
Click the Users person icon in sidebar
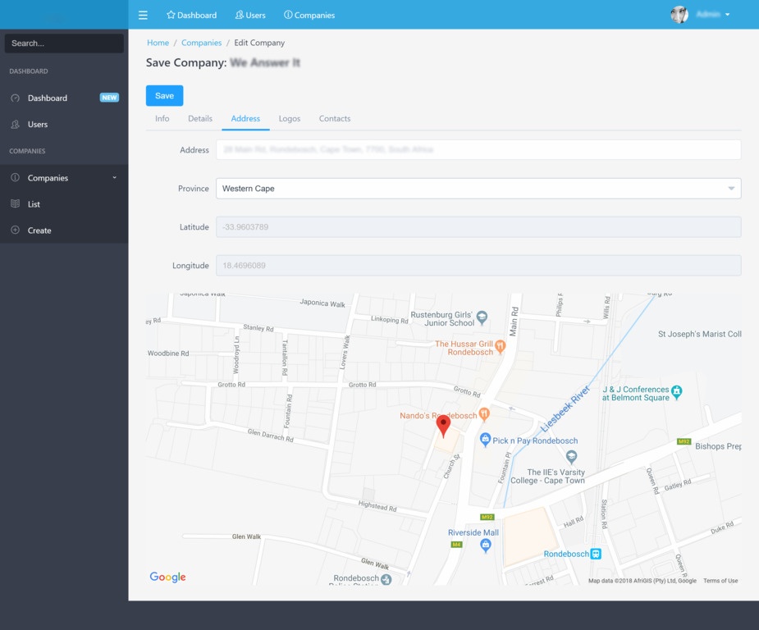click(x=16, y=125)
